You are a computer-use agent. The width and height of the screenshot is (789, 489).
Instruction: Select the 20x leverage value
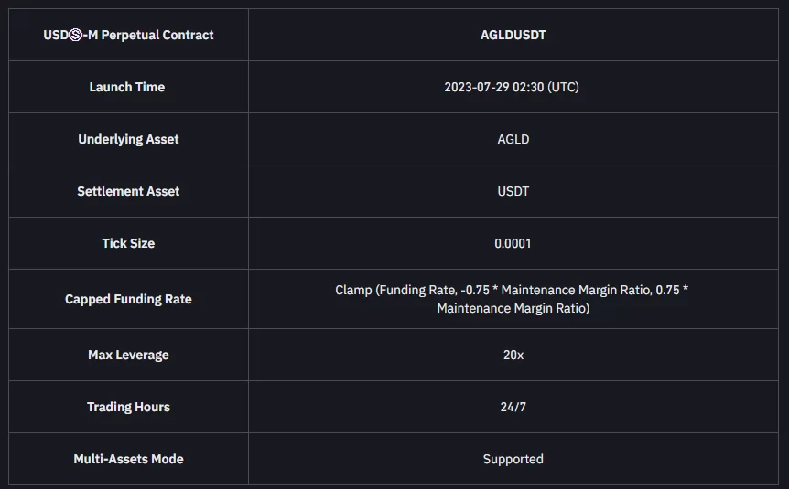(513, 355)
